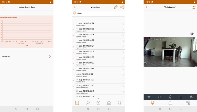Tap the share icon in VideoGram header

click(x=122, y=7)
